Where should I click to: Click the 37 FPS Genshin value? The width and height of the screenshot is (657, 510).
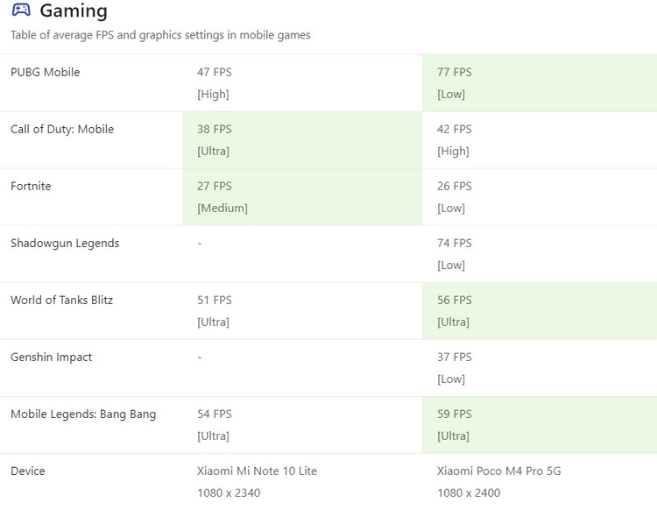click(455, 357)
